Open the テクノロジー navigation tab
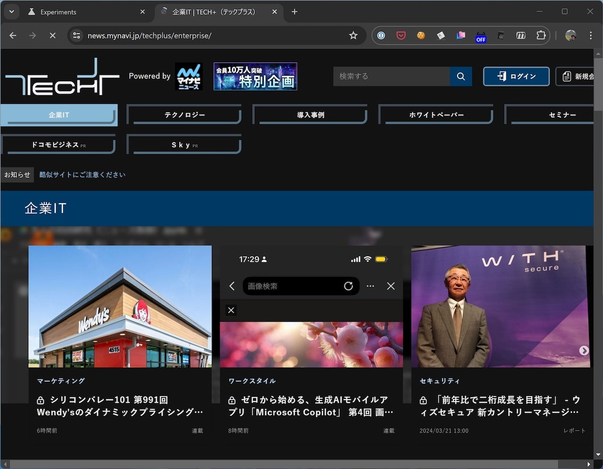This screenshot has height=469, width=603. coord(184,115)
